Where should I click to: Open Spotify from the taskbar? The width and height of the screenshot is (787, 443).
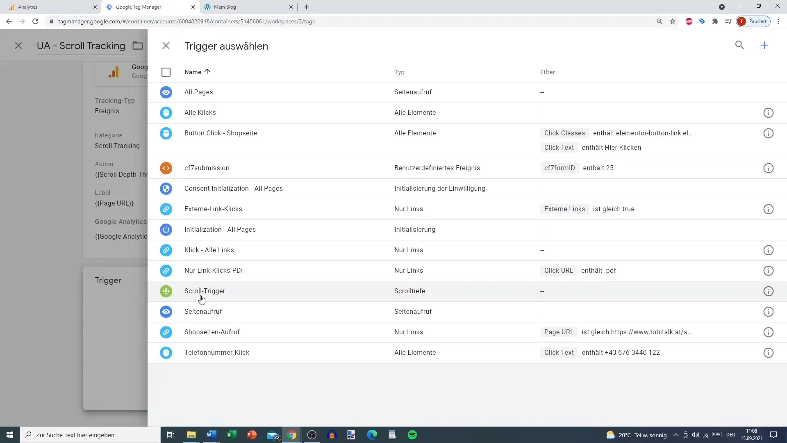click(x=412, y=435)
